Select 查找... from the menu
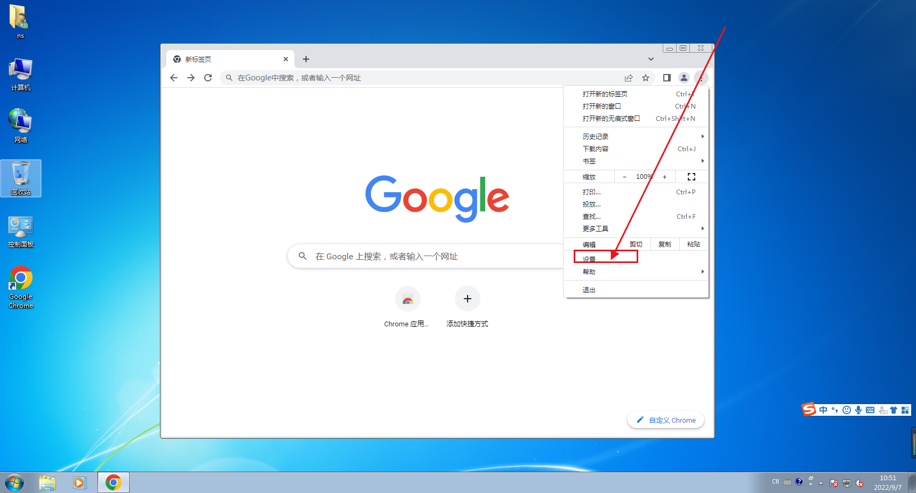Image resolution: width=916 pixels, height=493 pixels. [636, 217]
